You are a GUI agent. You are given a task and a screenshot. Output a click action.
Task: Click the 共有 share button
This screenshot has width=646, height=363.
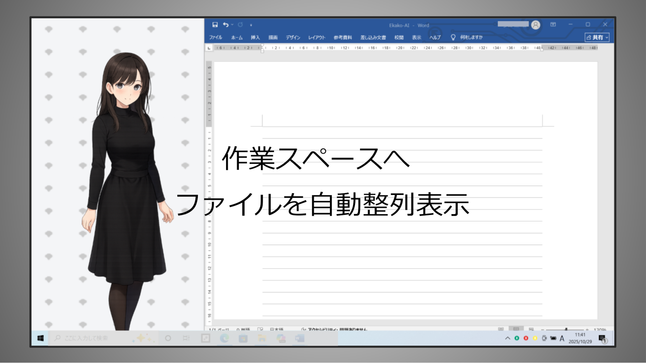click(597, 37)
